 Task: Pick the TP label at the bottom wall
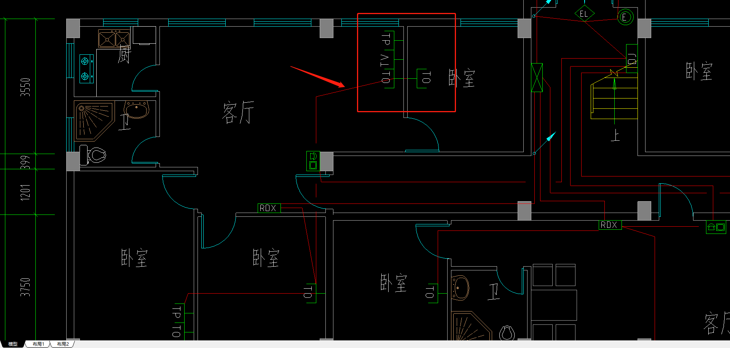(177, 312)
